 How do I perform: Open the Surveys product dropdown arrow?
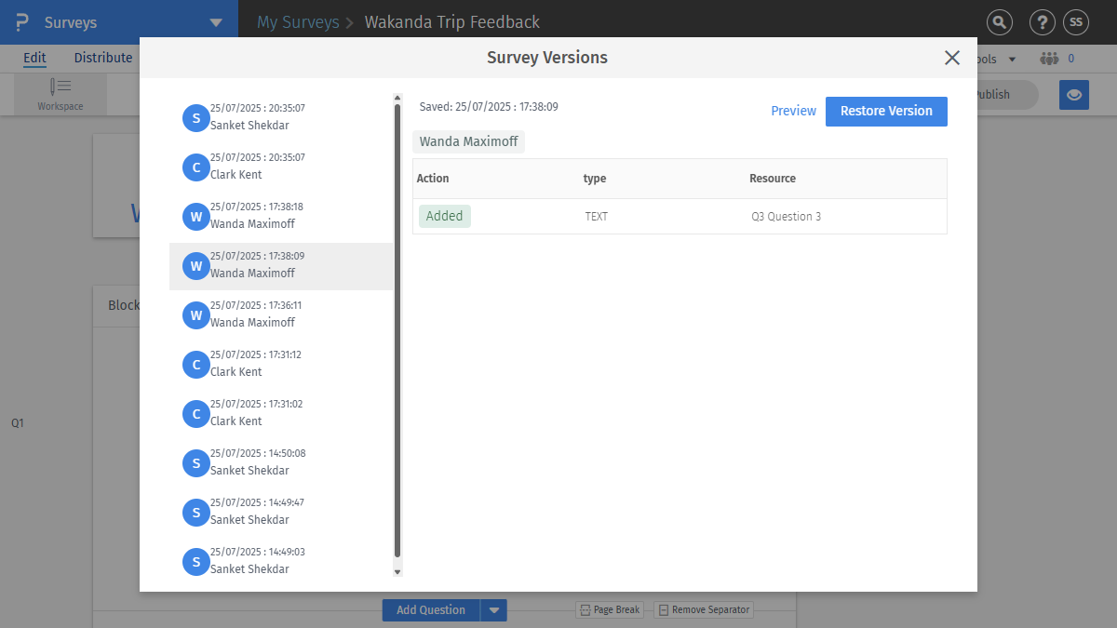(x=216, y=22)
